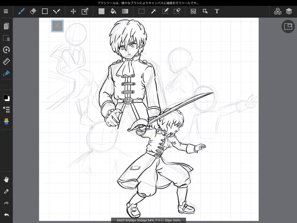
Task: Select the panel divide tool
Action: (193, 11)
